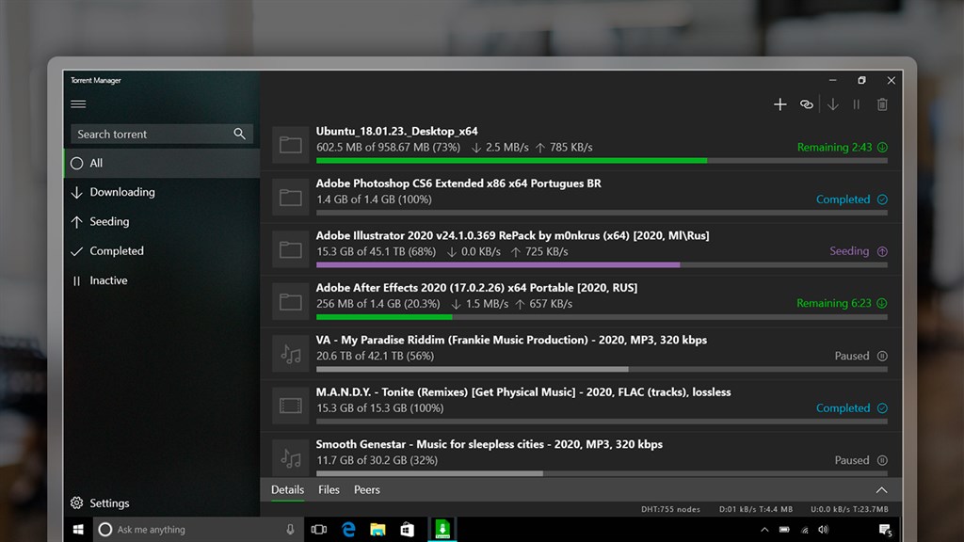Click the Adobe Illustrator purple progress bar
964x542 pixels.
(602, 264)
